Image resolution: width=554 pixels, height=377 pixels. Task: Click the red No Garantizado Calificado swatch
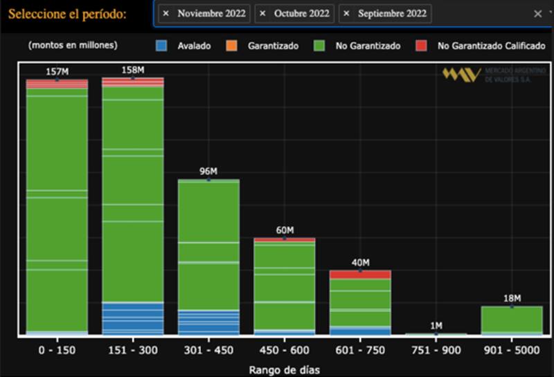tap(421, 46)
